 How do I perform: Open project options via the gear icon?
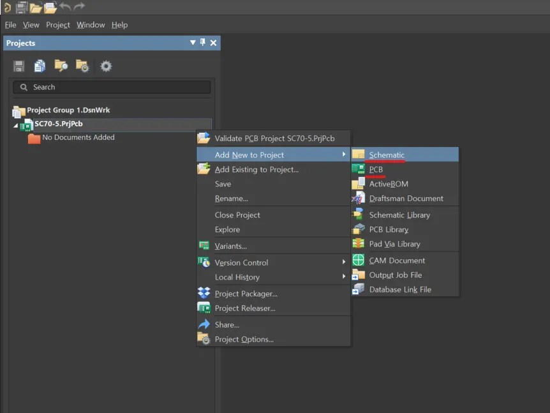[x=105, y=66]
